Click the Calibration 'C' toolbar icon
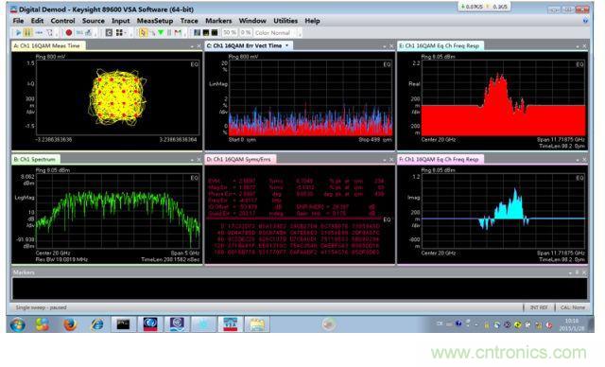 click(x=109, y=33)
